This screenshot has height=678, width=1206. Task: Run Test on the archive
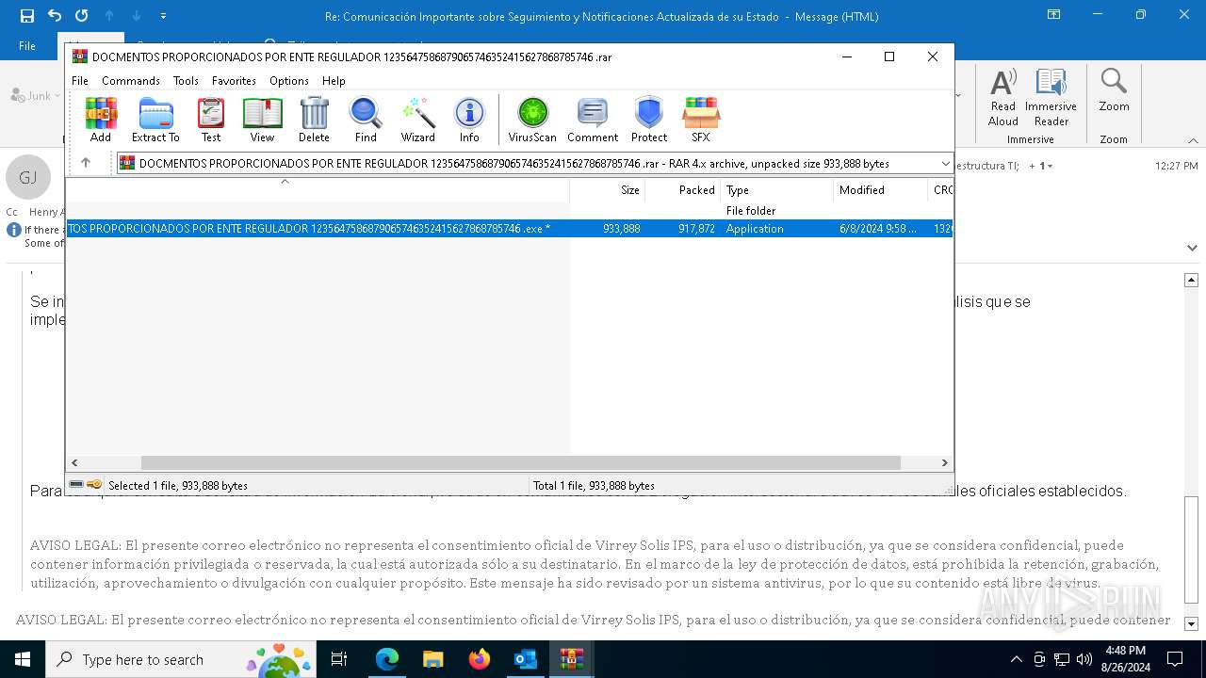(211, 120)
